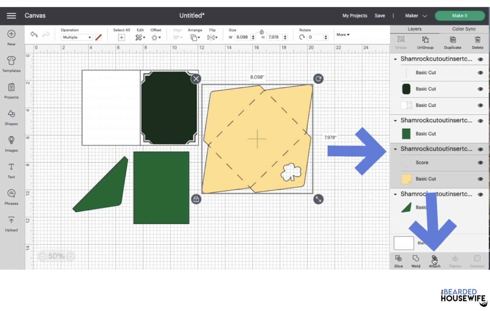Click the red linetype color swatch

(98, 37)
